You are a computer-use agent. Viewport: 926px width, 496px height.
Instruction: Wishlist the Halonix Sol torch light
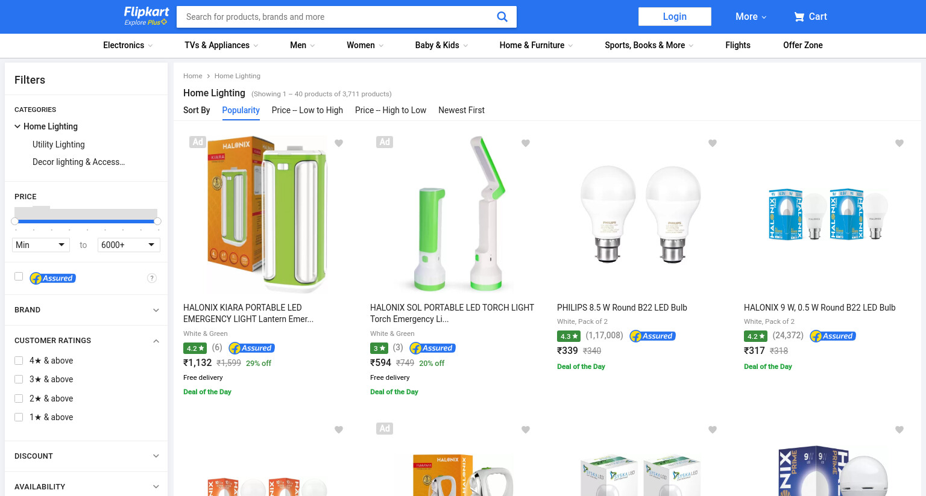(526, 143)
